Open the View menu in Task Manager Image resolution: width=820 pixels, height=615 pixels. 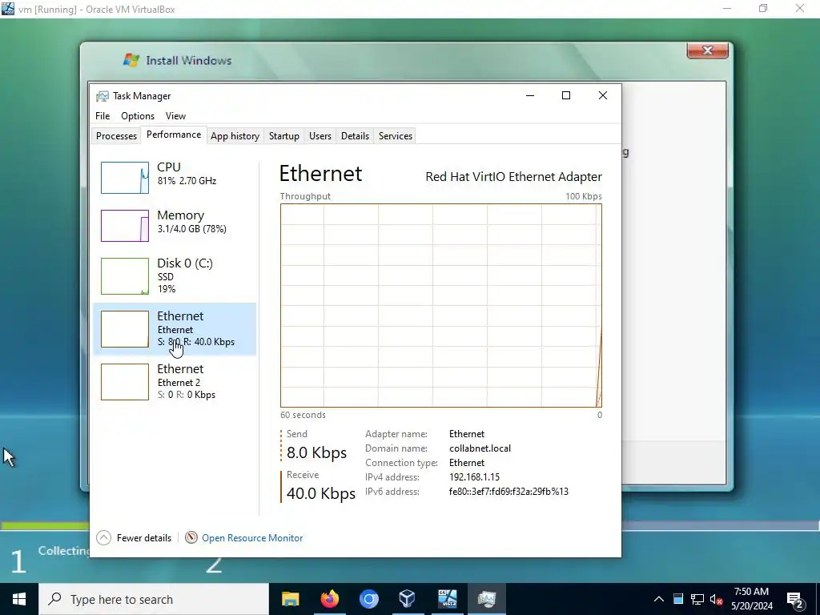click(175, 116)
